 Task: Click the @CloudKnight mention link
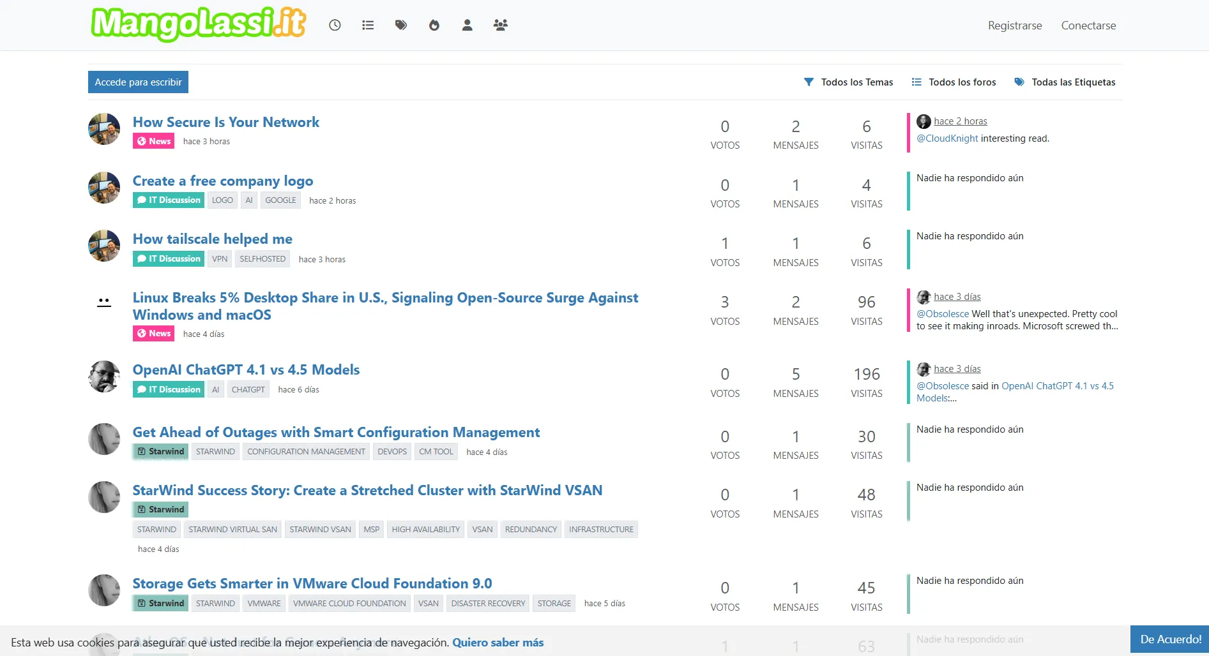pos(947,138)
